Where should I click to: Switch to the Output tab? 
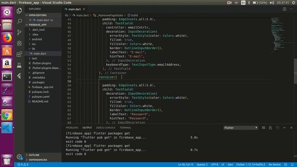(x=87, y=128)
